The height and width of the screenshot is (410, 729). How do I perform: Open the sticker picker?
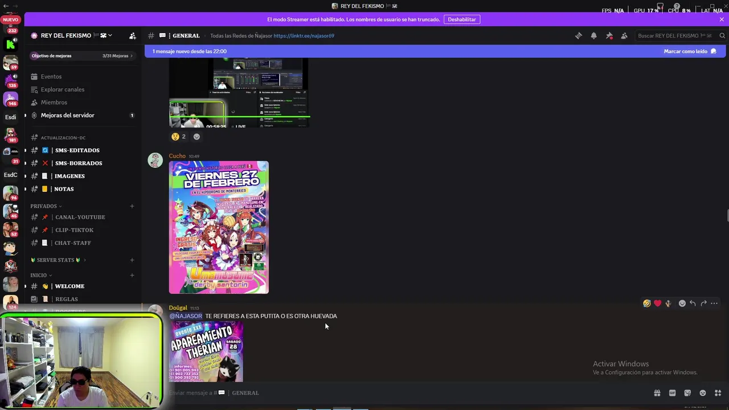click(687, 393)
